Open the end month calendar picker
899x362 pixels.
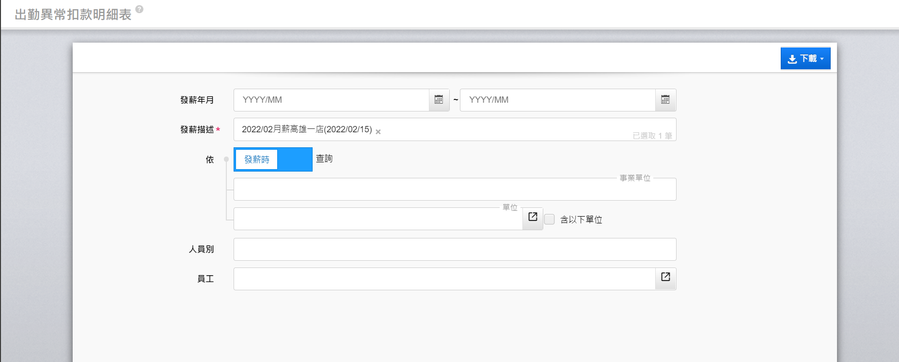[x=665, y=100]
